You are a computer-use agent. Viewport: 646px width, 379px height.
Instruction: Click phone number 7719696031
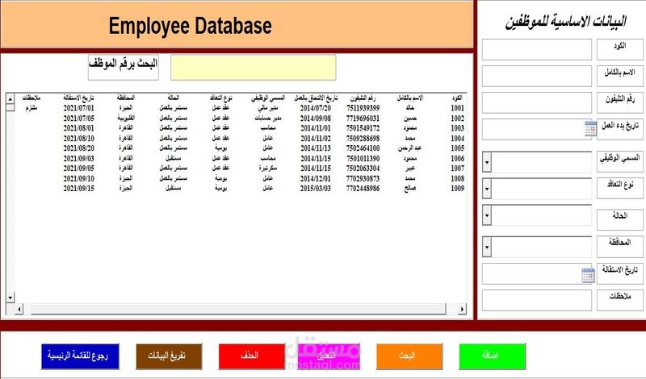click(363, 118)
